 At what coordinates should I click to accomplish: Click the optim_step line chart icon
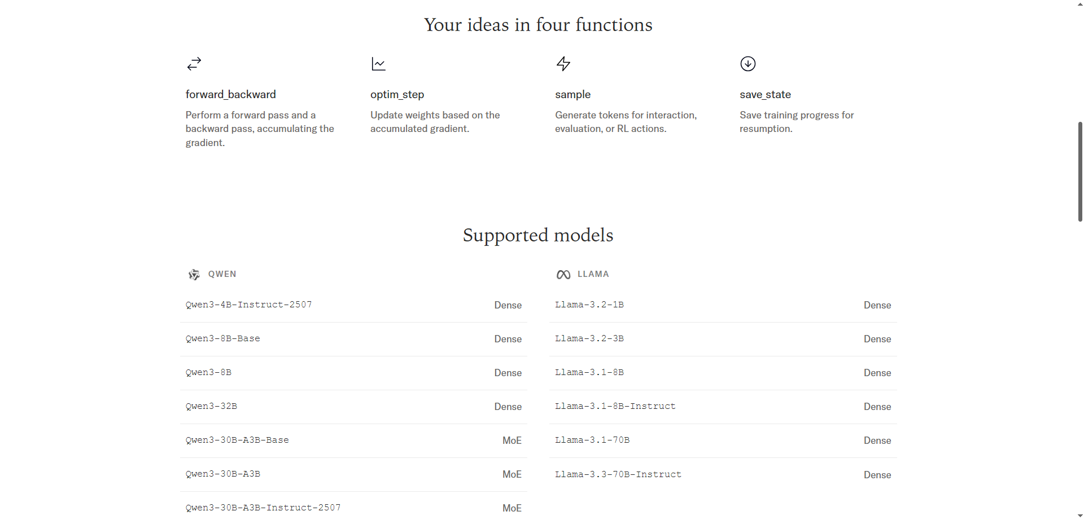[x=378, y=64]
